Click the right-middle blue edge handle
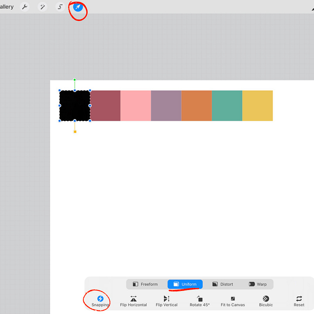Screen dimensions: 314x314 click(90, 106)
